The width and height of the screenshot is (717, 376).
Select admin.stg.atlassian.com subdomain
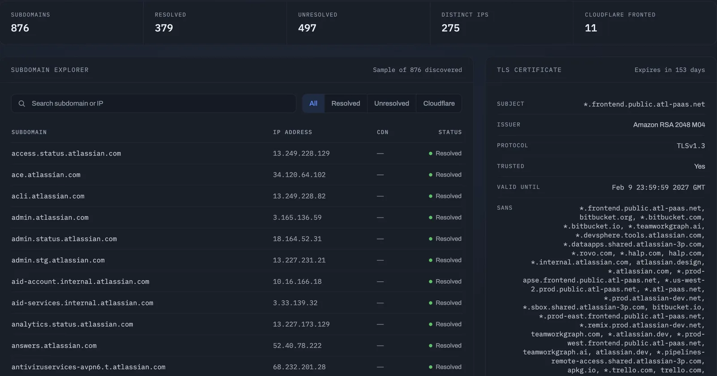pos(58,260)
